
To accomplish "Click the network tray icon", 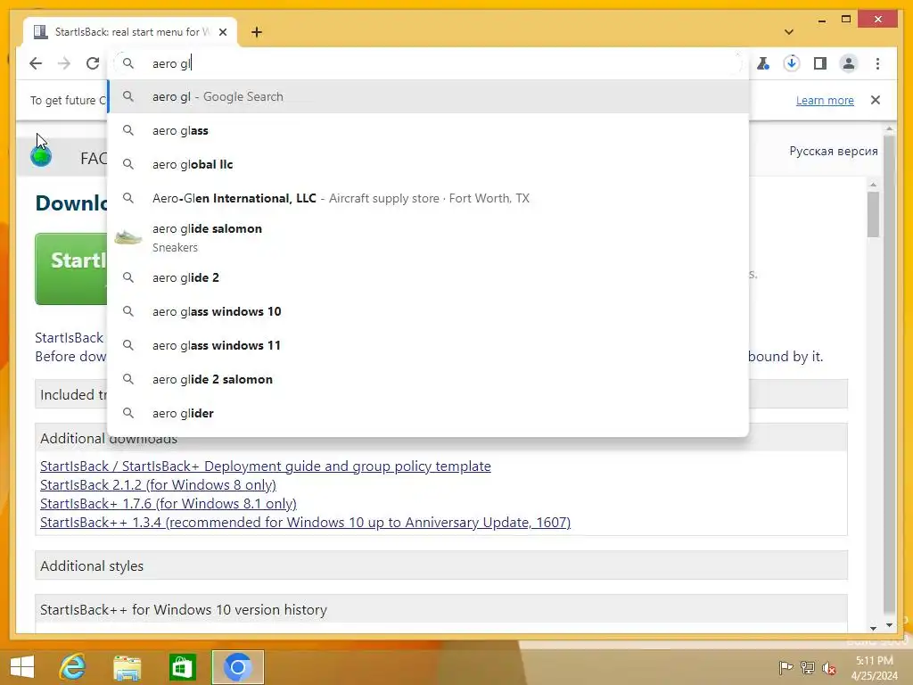I will point(808,667).
